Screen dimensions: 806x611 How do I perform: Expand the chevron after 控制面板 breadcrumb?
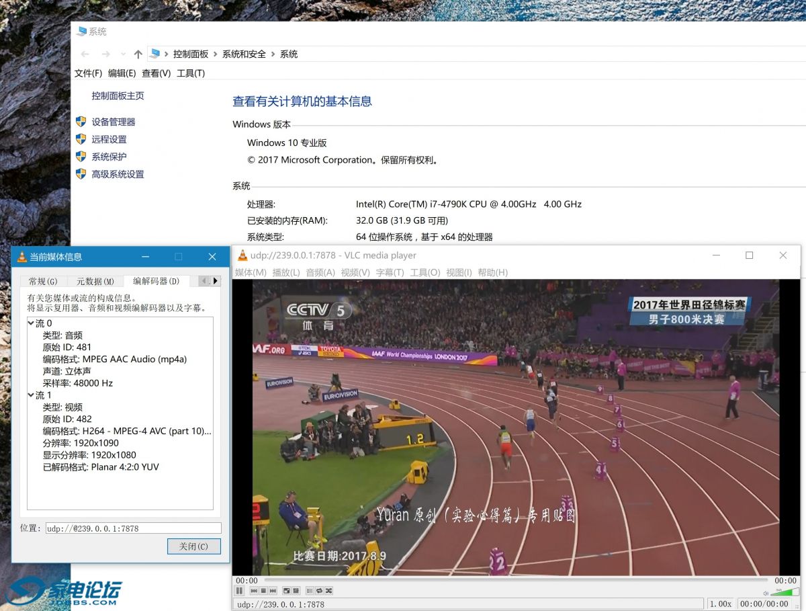coord(216,54)
